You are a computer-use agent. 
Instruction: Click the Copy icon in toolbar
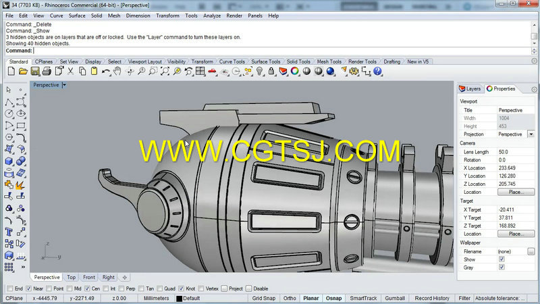tap(82, 72)
